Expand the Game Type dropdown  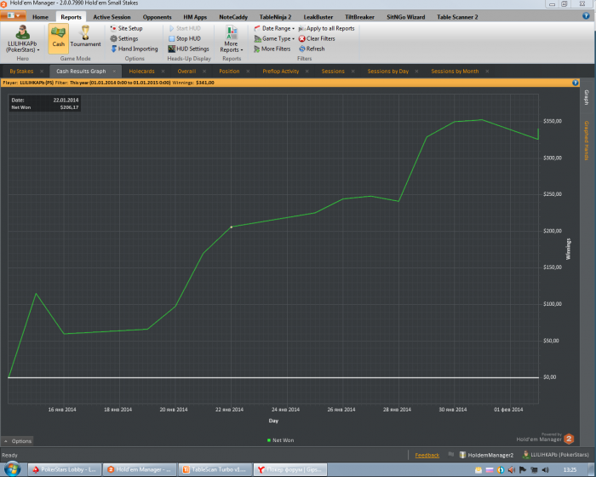point(278,38)
